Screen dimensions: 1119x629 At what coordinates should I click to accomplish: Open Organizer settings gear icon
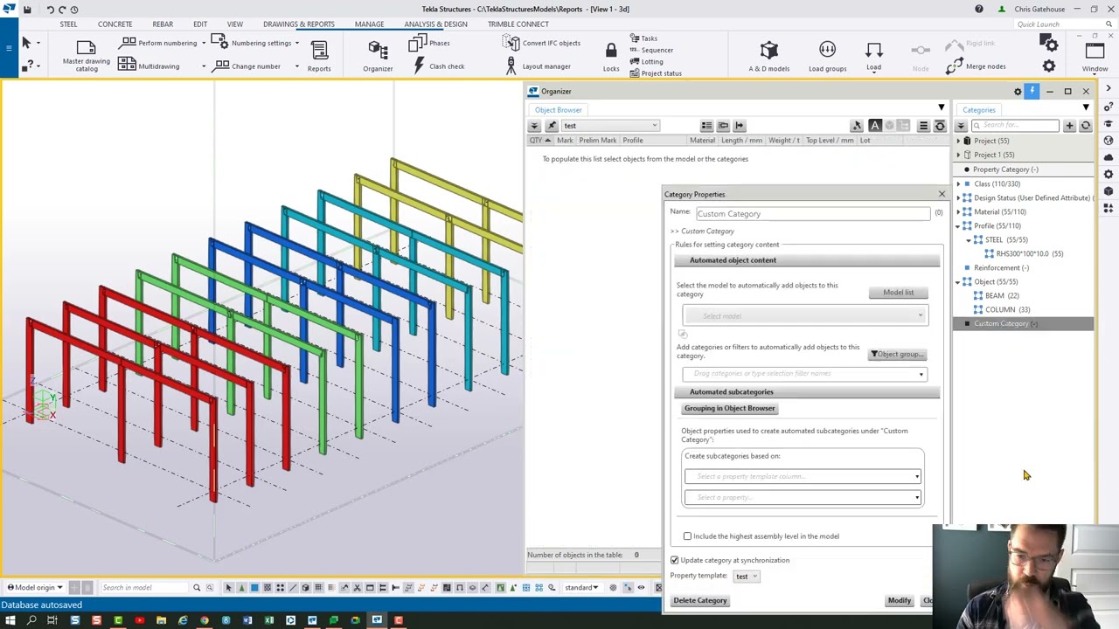coord(1017,91)
